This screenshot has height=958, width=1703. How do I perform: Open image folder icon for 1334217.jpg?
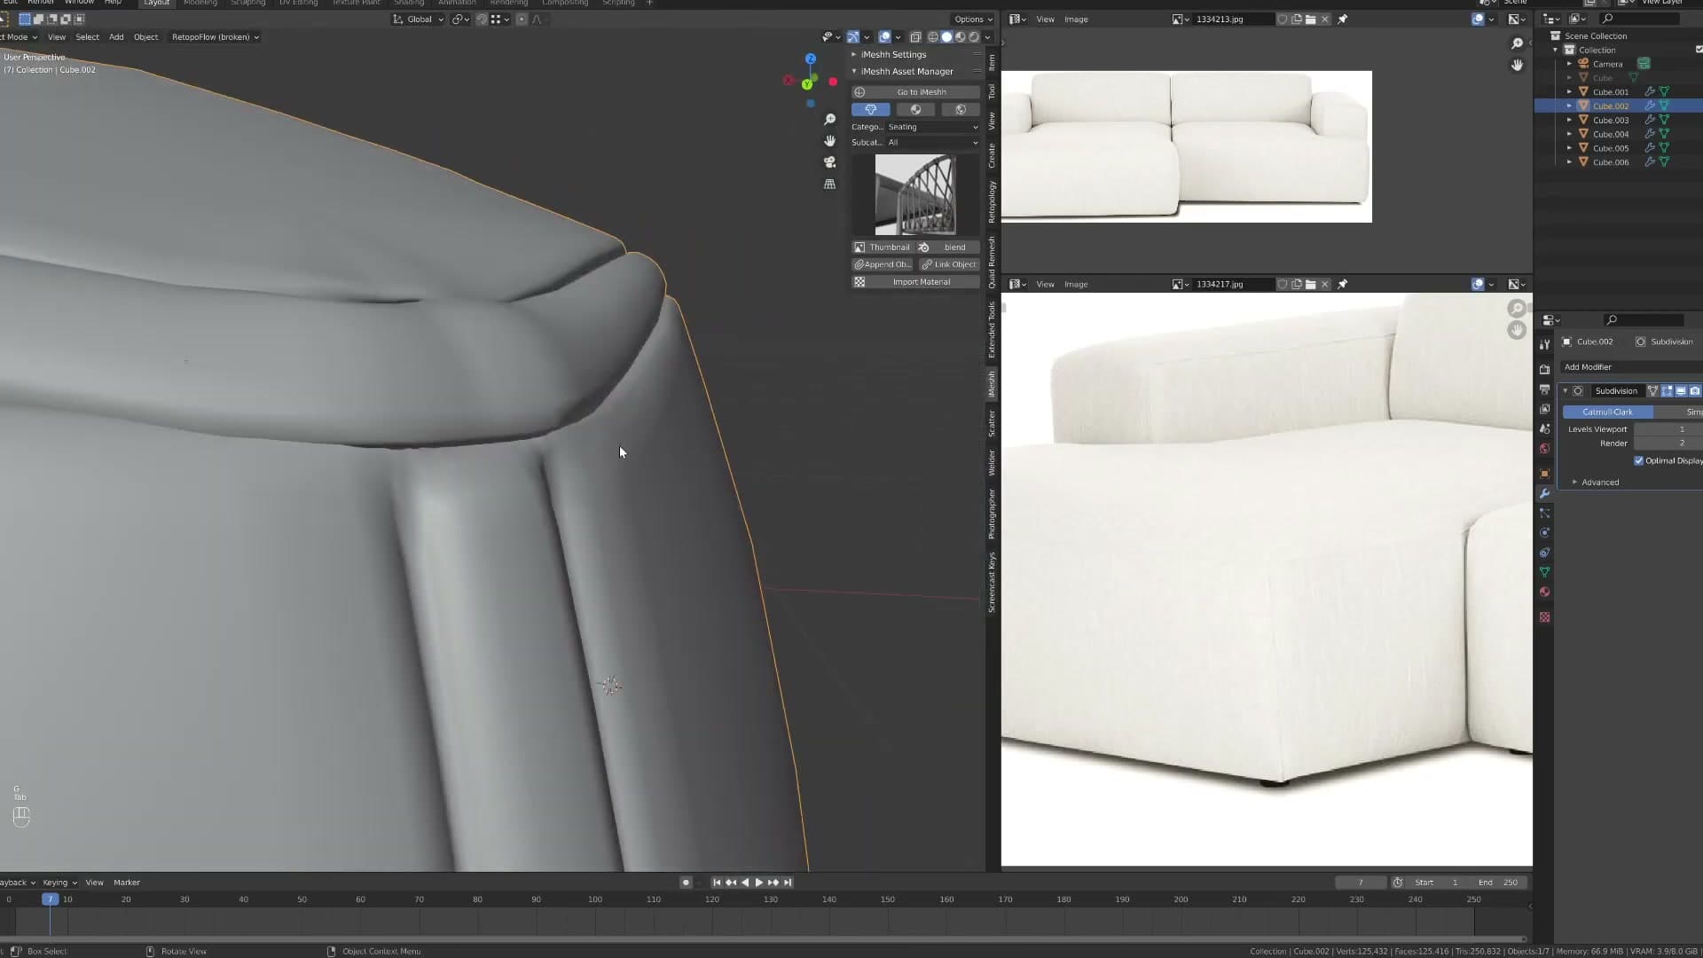pos(1310,285)
